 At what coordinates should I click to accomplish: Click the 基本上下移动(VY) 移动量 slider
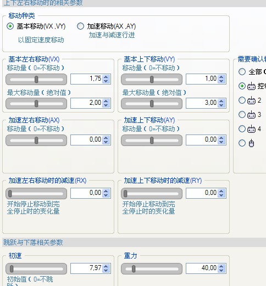[x=152, y=80]
